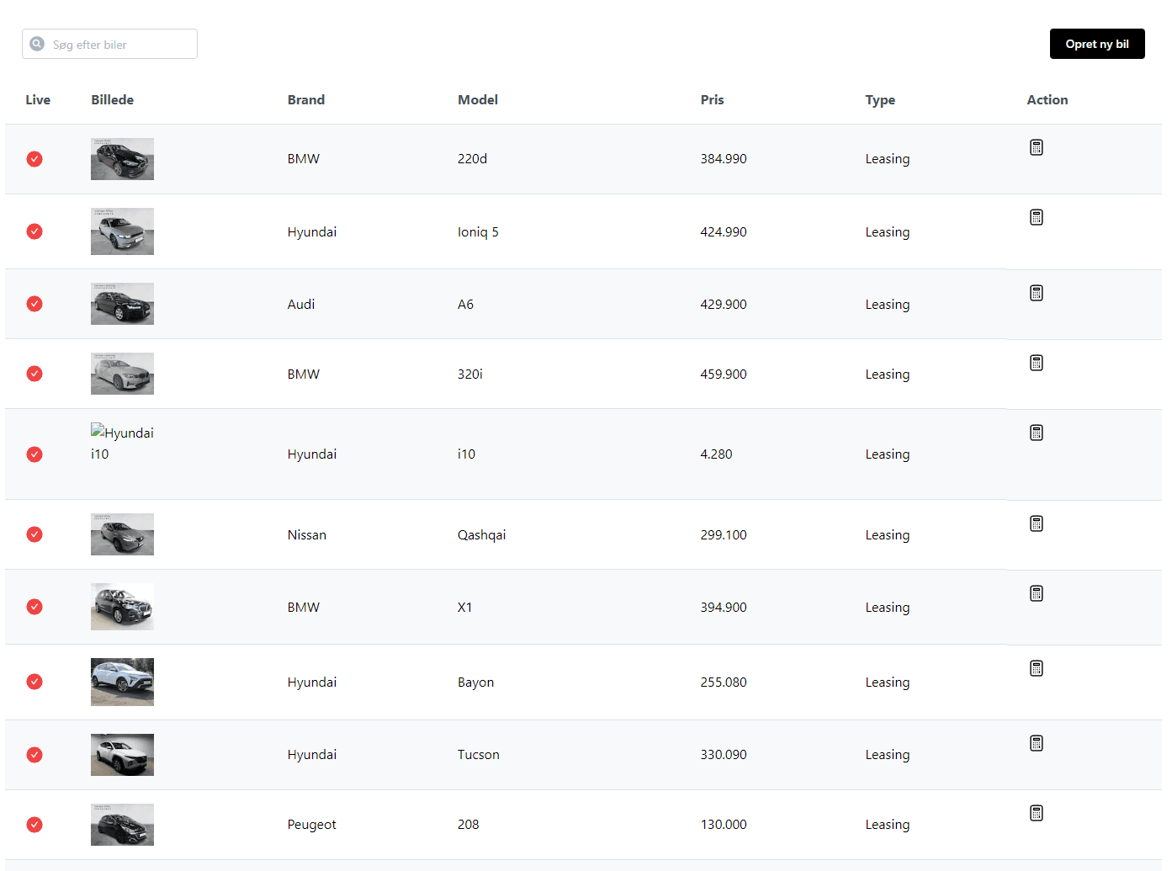Click the price '459.900'
This screenshot has width=1172, height=871.
point(724,374)
